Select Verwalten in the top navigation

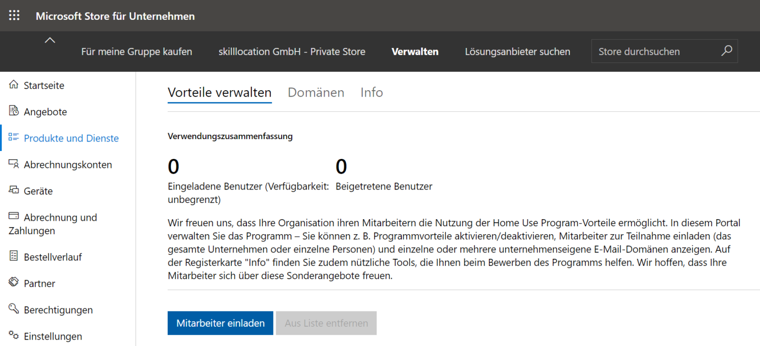tap(415, 51)
